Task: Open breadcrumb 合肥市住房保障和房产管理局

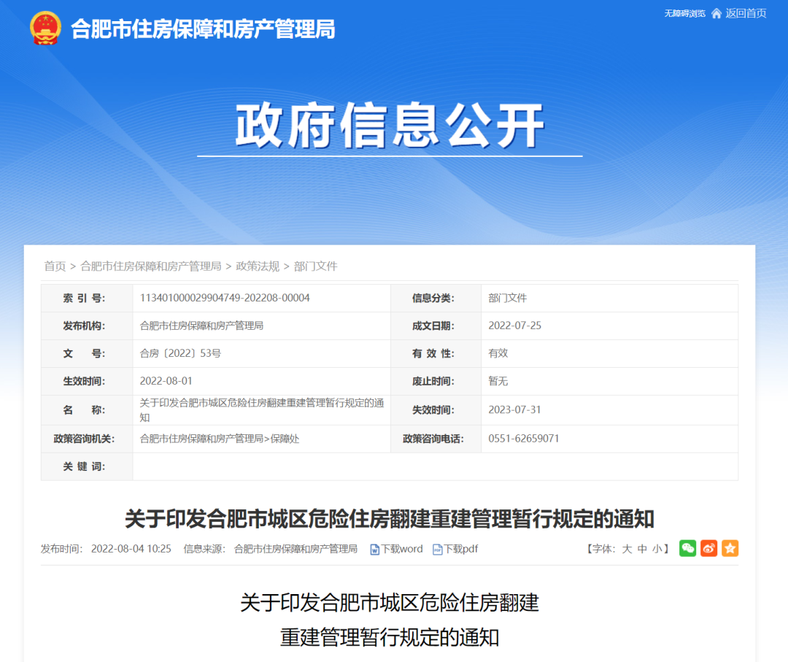Action: point(151,266)
